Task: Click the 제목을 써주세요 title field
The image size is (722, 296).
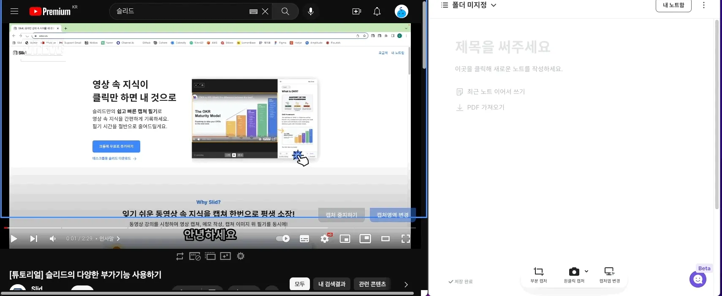Action: pos(502,47)
